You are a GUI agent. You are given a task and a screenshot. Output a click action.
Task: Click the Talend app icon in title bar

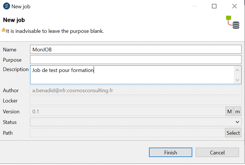click(x=6, y=6)
